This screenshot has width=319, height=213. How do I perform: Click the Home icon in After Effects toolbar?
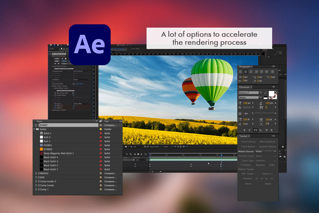tap(51, 45)
